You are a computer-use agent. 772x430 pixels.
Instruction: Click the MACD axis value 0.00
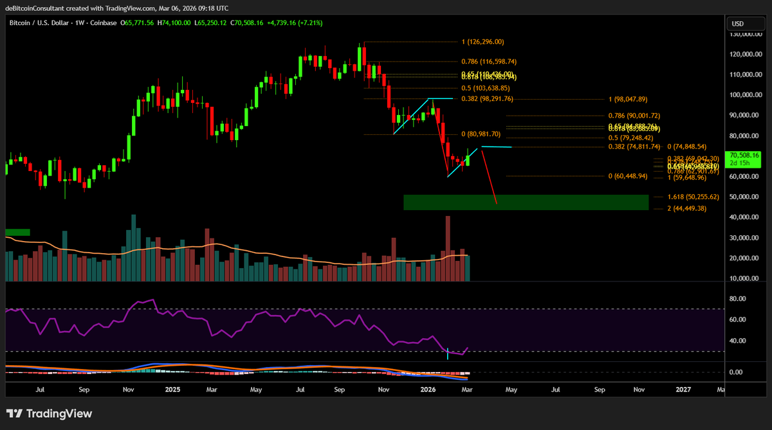[x=737, y=372]
